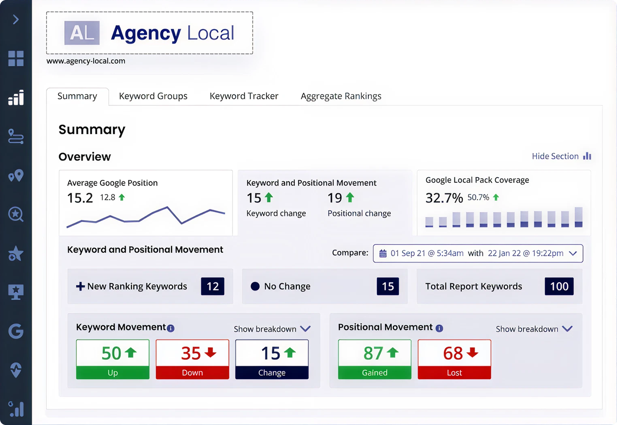617x425 pixels.
Task: Click the Agency Local logo text
Action: pos(173,33)
